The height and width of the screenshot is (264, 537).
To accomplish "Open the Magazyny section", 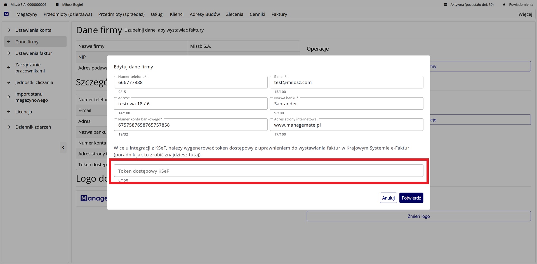I will pos(27,14).
